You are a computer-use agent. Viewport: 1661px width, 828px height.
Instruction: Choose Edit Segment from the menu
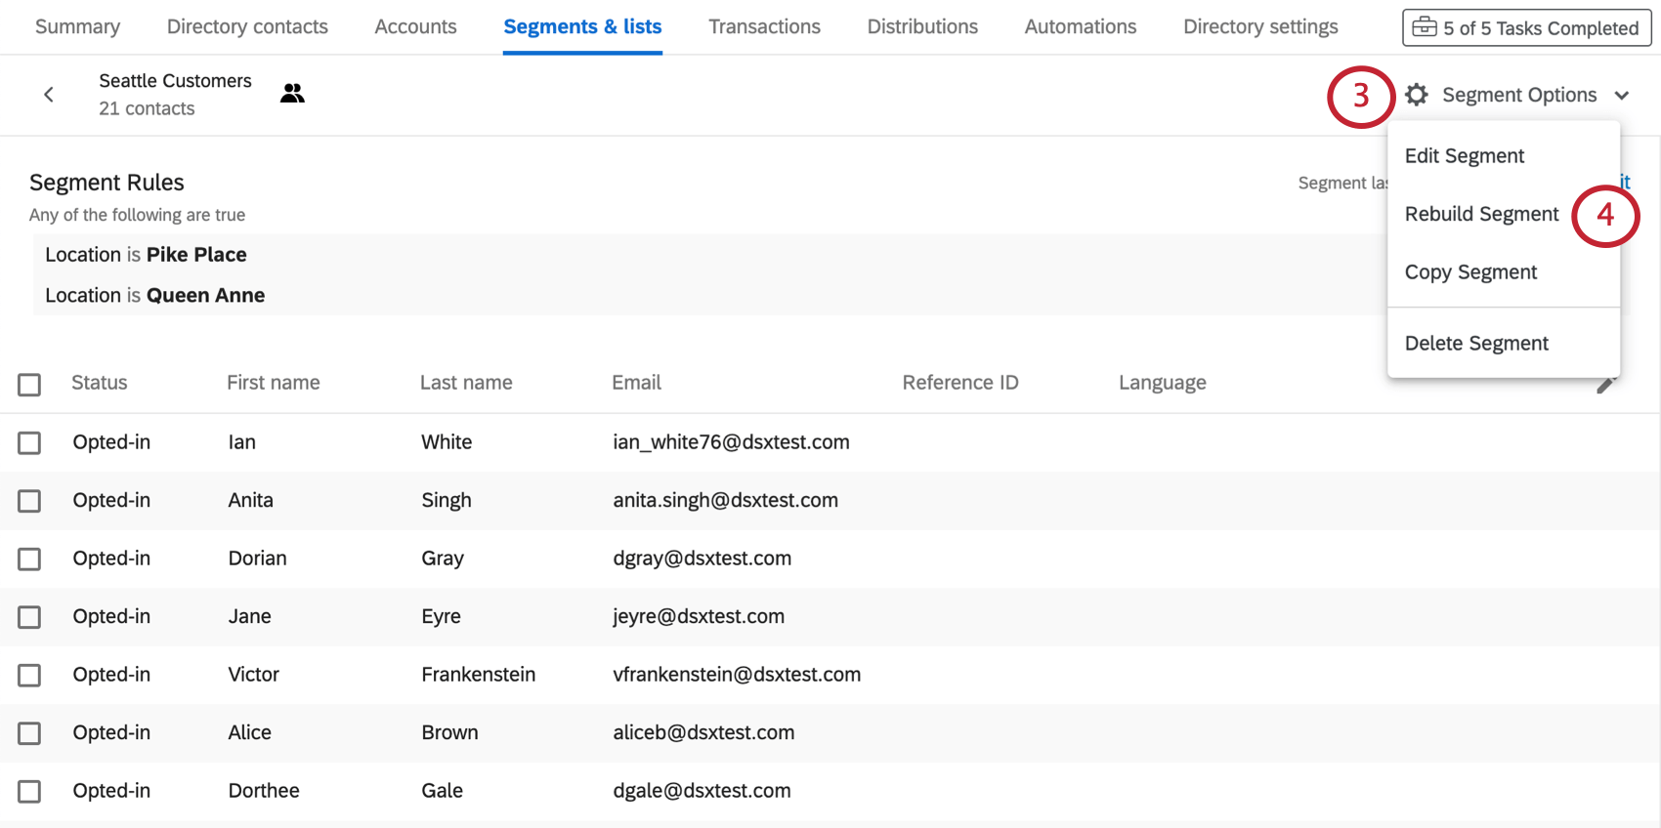pos(1464,156)
